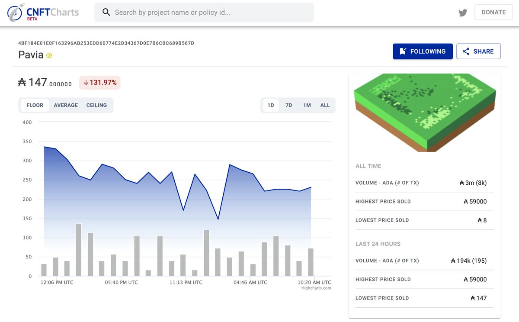Open the Twitter bird icon

(x=463, y=13)
